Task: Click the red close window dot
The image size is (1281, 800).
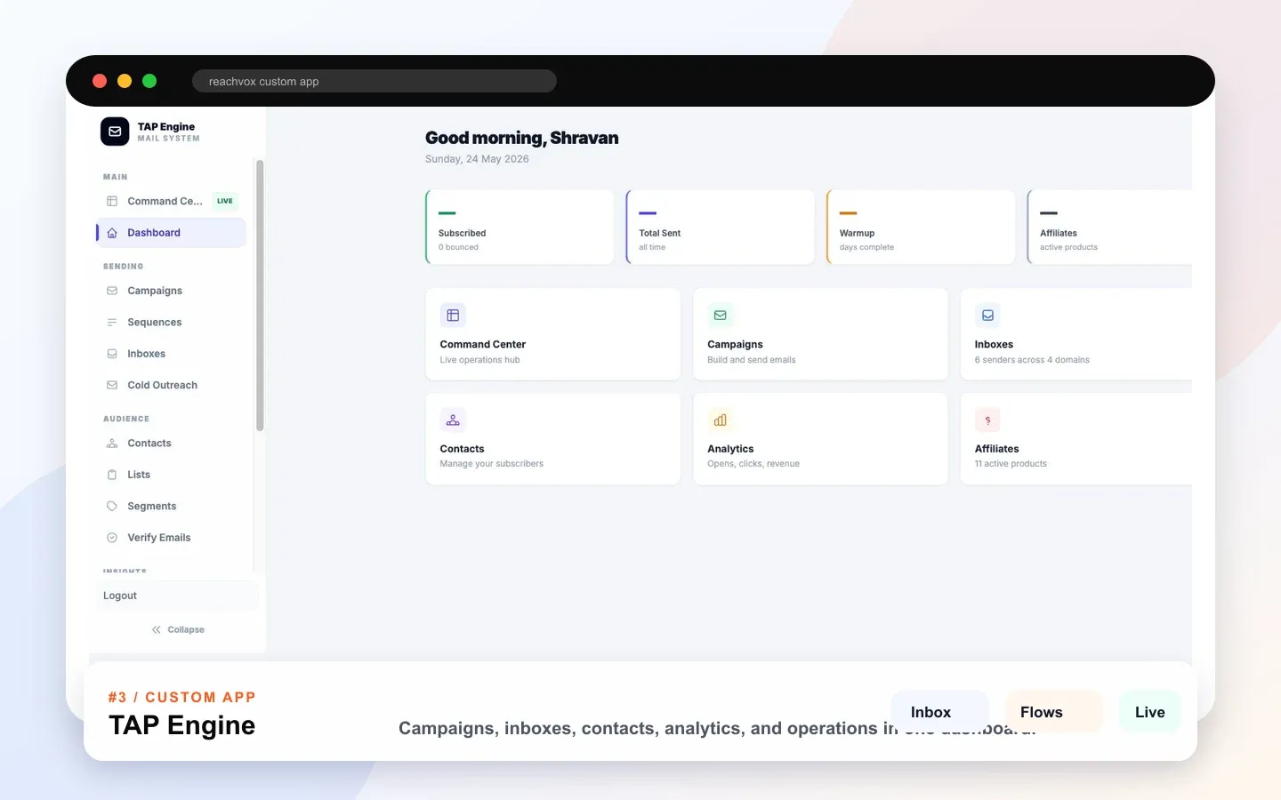Action: (100, 81)
